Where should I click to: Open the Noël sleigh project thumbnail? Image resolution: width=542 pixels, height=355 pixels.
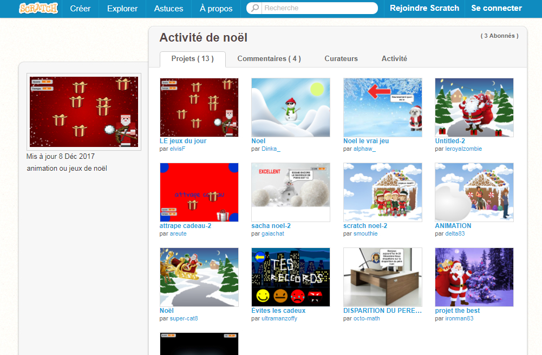tap(199, 277)
